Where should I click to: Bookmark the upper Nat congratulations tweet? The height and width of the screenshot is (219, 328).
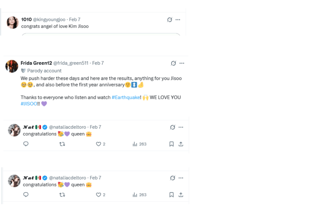171,144
